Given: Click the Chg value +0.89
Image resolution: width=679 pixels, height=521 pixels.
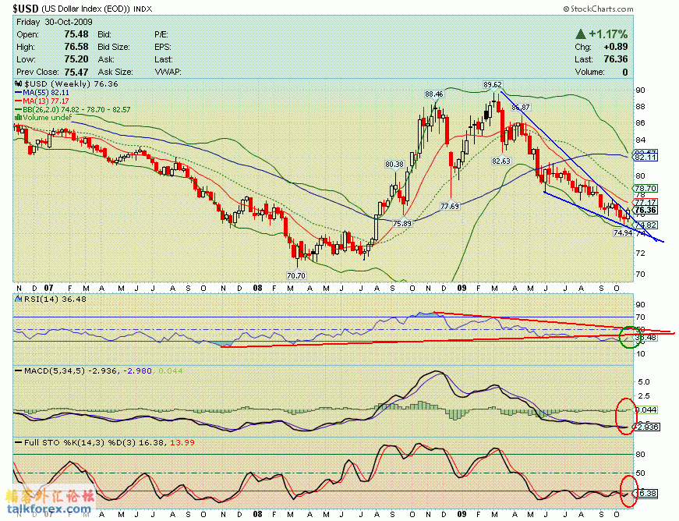Looking at the screenshot, I should (615, 47).
